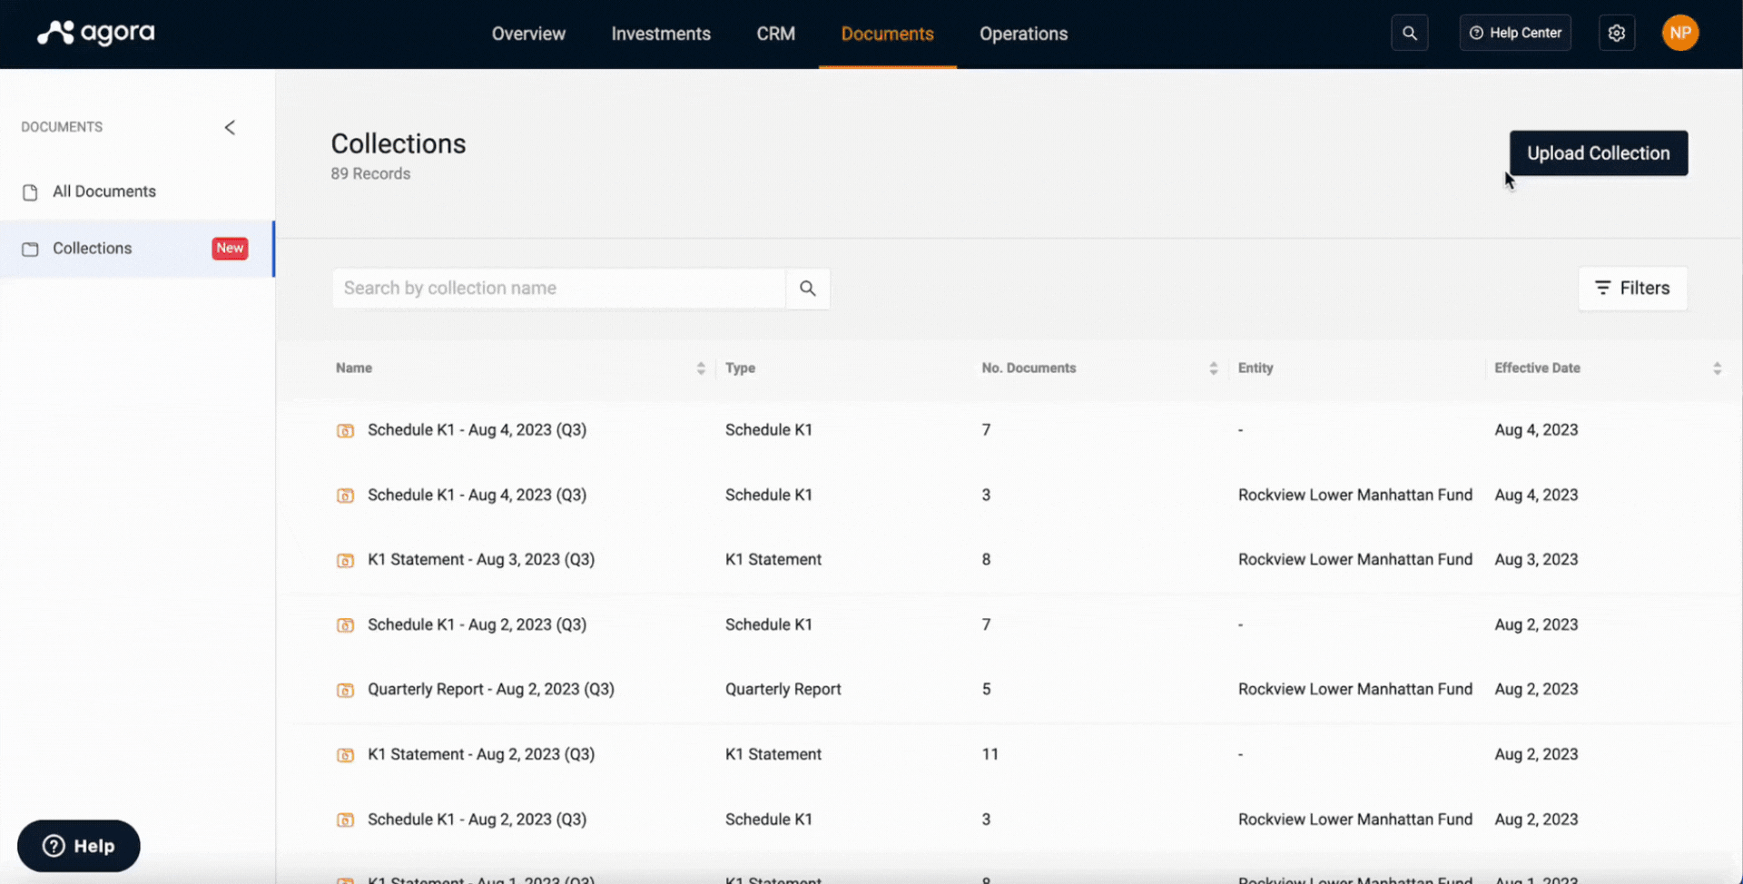Screen dimensions: 1743x884
Task: Collapse the Documents sidebar with the chevron
Action: coord(230,127)
